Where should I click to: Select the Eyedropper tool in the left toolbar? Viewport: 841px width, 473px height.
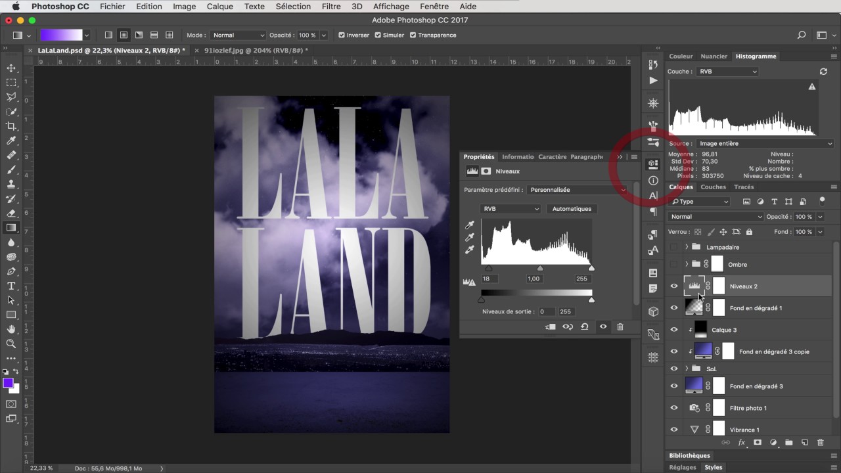pos(11,141)
